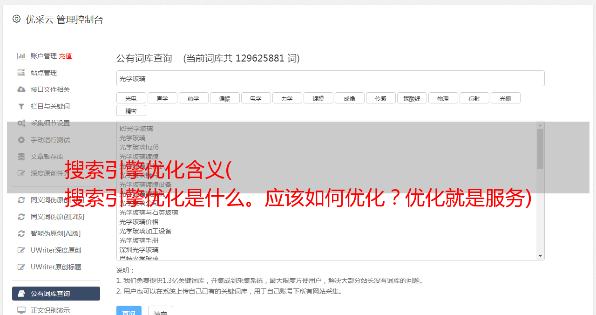Open the 智能伪原创[AI版] menu item
Viewport: 596px width, 315px height.
tap(56, 233)
